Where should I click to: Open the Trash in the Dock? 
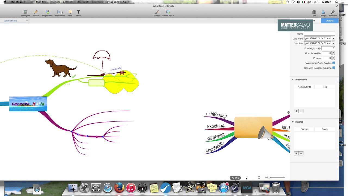[x=276, y=188]
